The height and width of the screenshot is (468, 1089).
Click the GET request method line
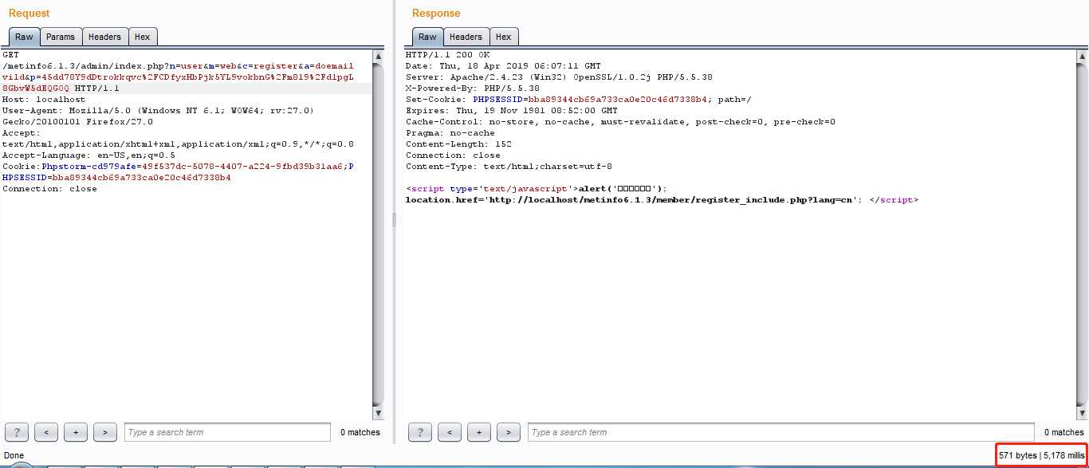tap(10, 55)
